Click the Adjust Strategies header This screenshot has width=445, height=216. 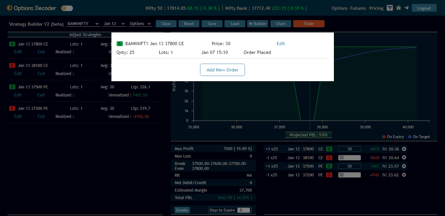coord(85,34)
